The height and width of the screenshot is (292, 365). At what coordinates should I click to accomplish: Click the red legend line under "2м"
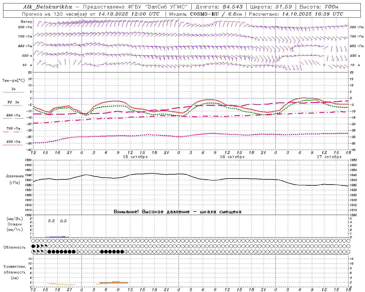pyautogui.click(x=13, y=92)
